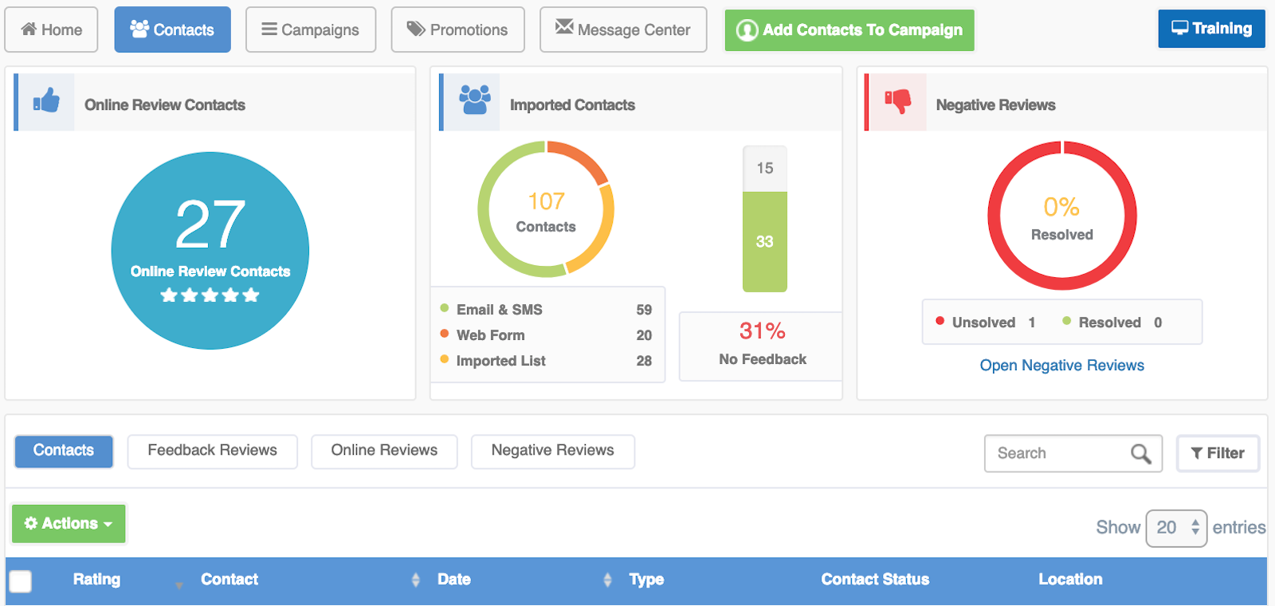Open the Message Center
1275x606 pixels.
click(x=623, y=29)
